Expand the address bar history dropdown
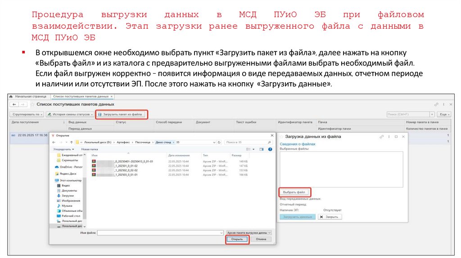Screen dimensions: 461x258 click(214, 142)
